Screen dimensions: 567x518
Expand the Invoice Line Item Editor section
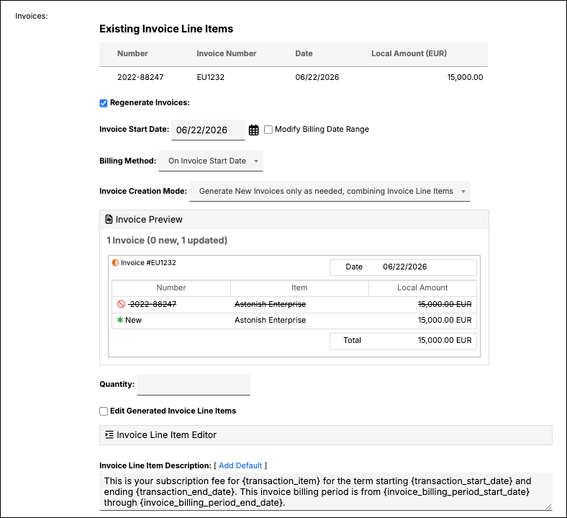tap(326, 434)
